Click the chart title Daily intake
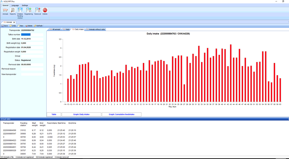Screen dimensions: 289x159 pos(168,34)
